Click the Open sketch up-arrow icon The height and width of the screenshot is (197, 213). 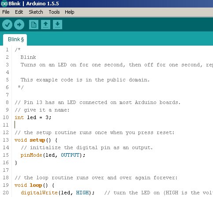45,24
